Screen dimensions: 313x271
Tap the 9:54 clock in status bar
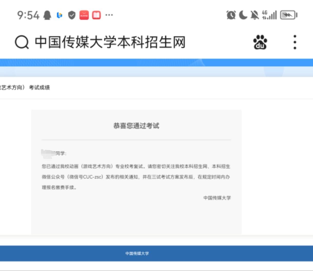click(x=28, y=15)
